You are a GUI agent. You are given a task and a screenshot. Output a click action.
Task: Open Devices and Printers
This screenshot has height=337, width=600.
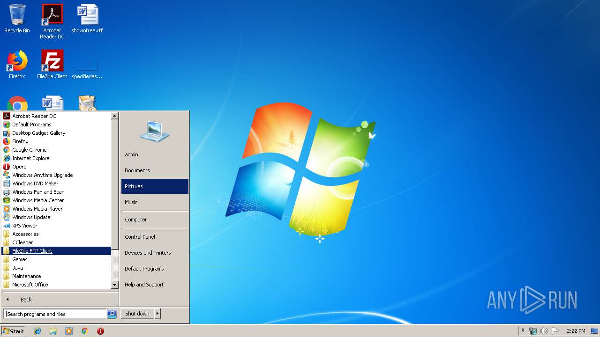click(155, 253)
